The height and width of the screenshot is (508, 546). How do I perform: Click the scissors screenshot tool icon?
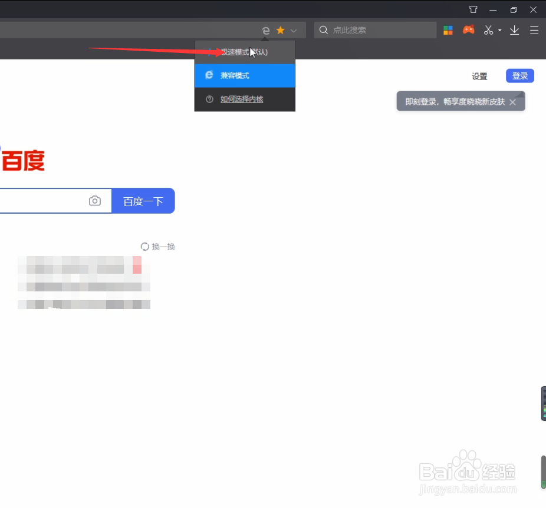[x=488, y=30]
